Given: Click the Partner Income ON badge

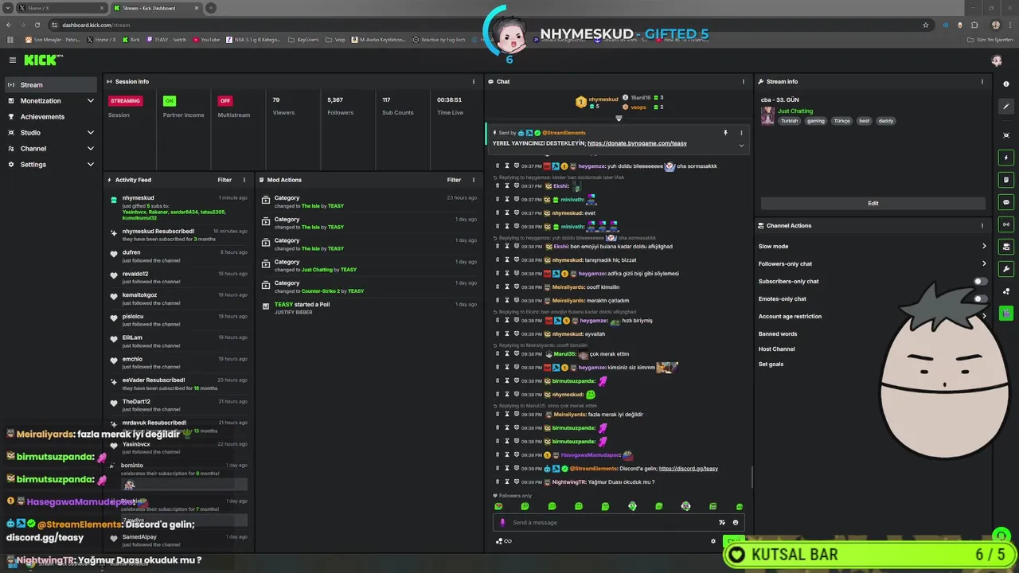Looking at the screenshot, I should pos(169,101).
